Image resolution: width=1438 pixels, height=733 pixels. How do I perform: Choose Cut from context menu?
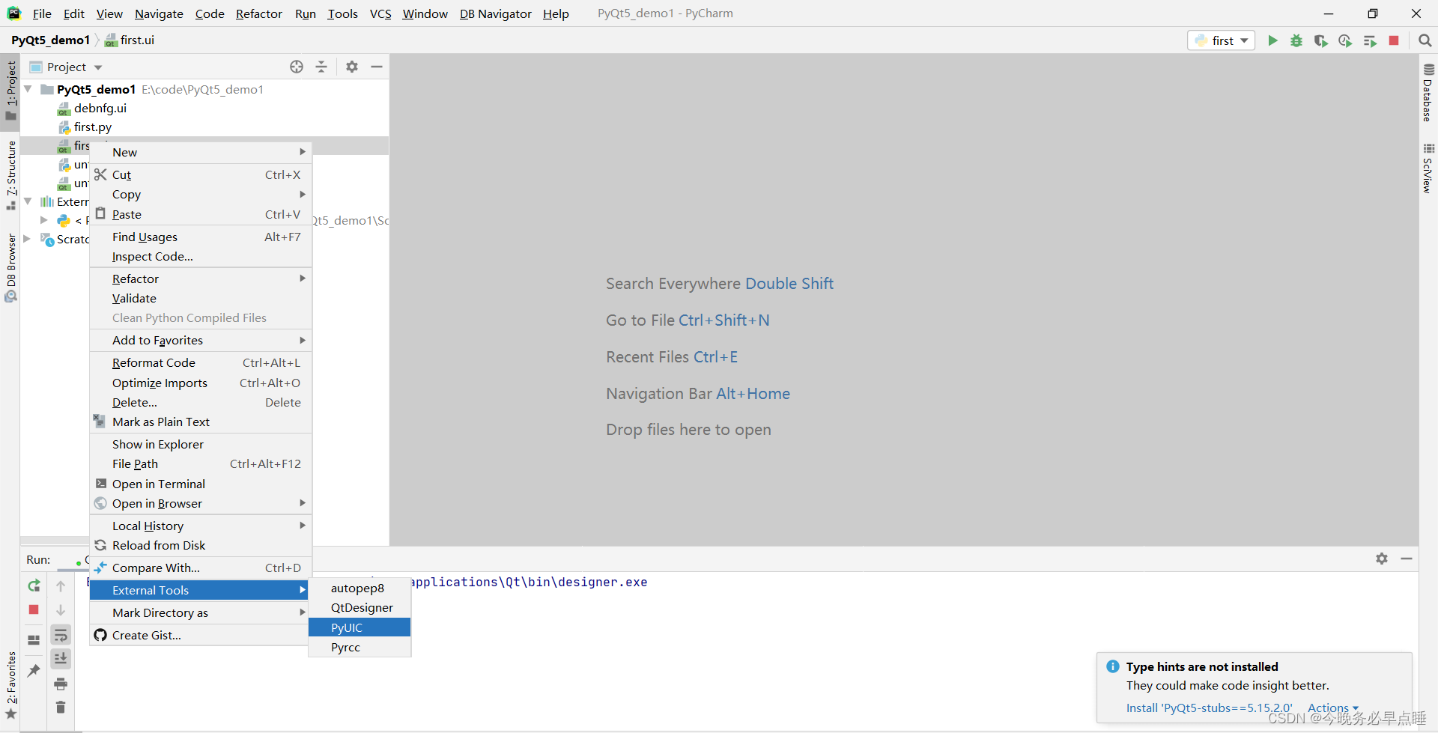[200, 174]
